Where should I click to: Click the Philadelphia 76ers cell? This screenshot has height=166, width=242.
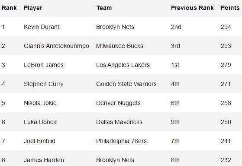[121, 141]
